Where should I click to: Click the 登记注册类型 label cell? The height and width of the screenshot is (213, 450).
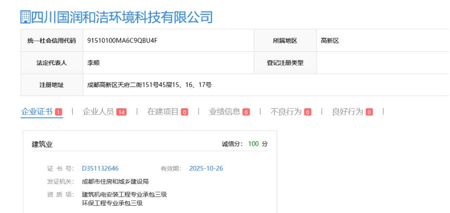tap(285, 63)
